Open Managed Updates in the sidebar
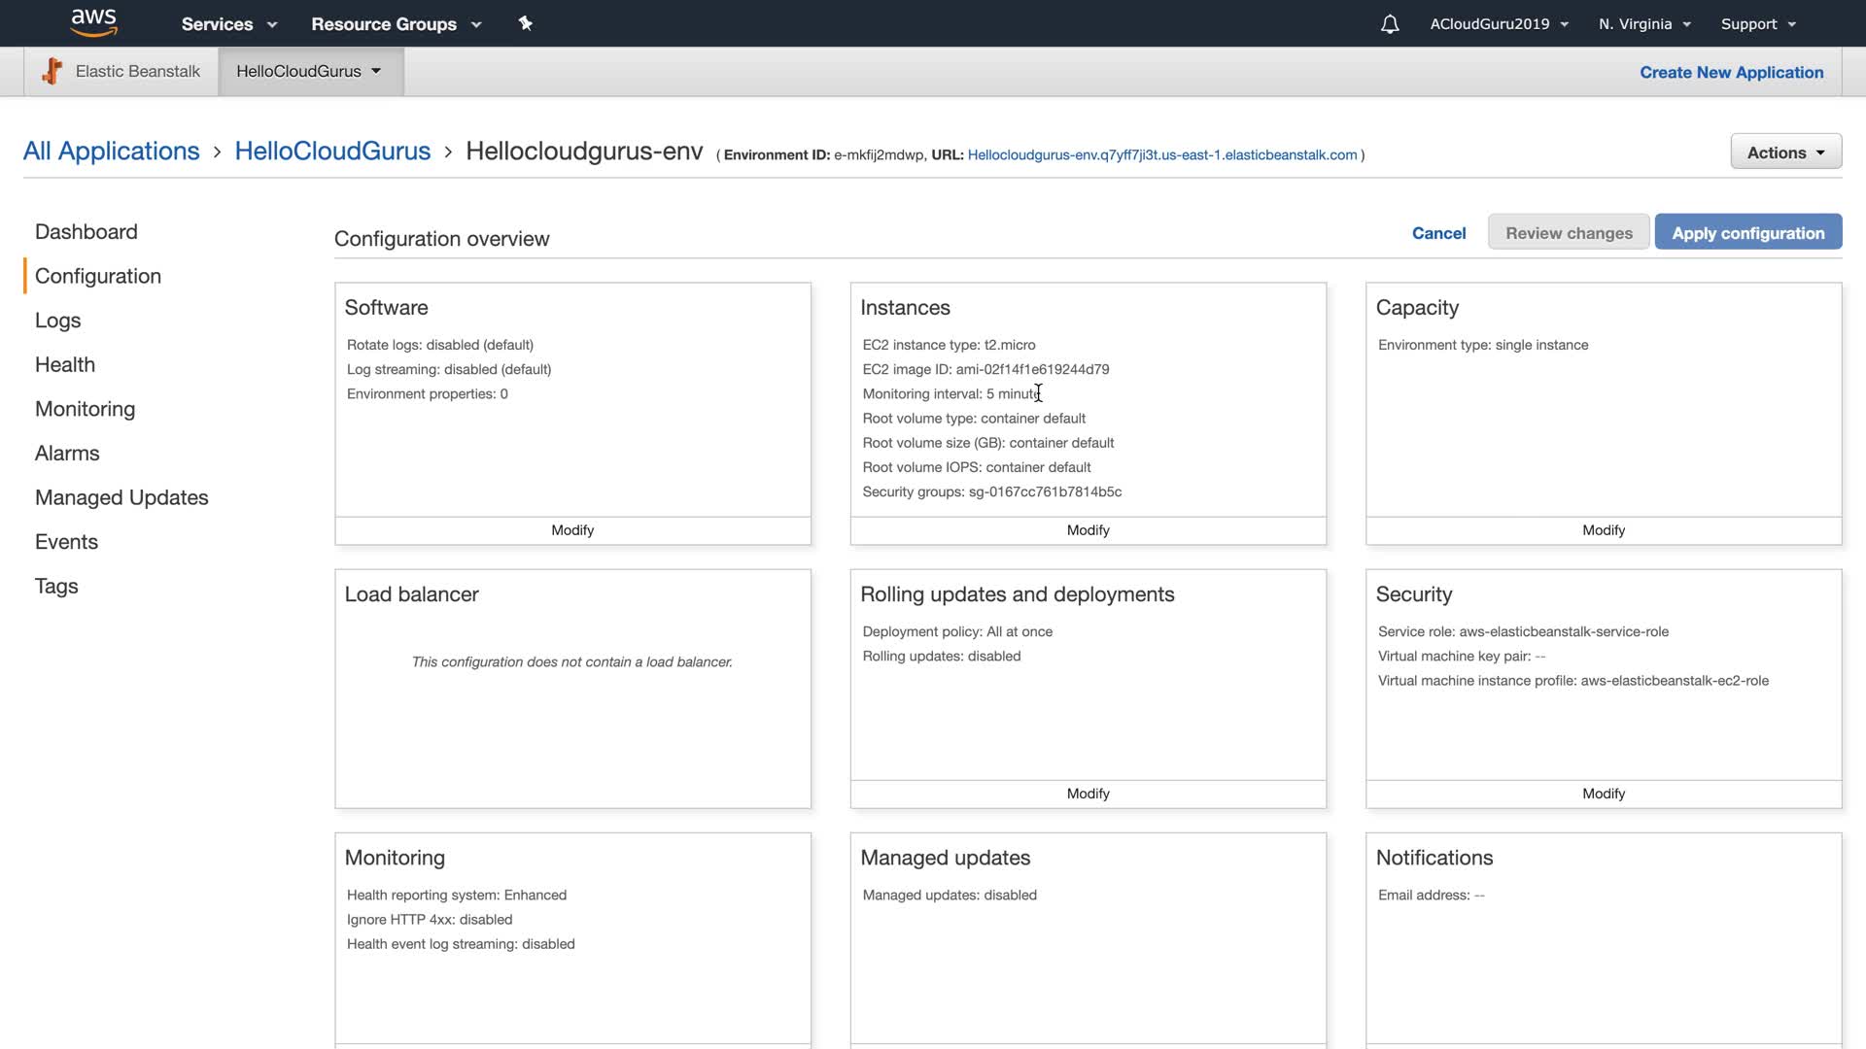1866x1049 pixels. click(x=121, y=497)
